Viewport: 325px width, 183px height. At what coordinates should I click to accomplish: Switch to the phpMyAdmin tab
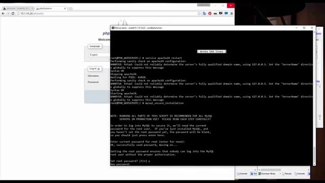pyautogui.click(x=50, y=9)
